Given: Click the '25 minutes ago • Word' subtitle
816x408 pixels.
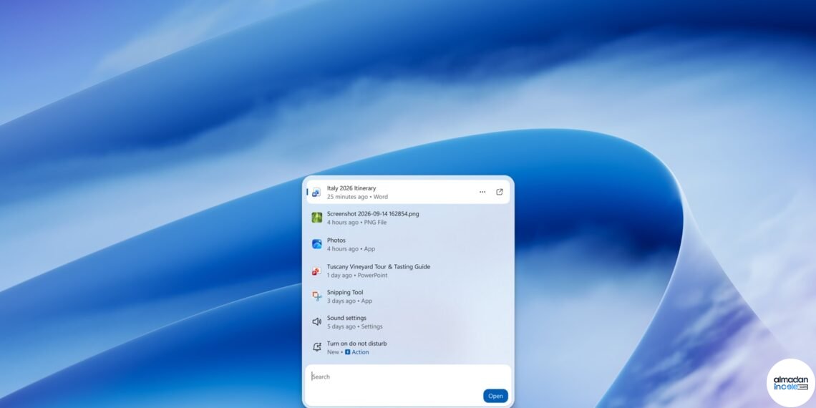Looking at the screenshot, I should pyautogui.click(x=357, y=197).
